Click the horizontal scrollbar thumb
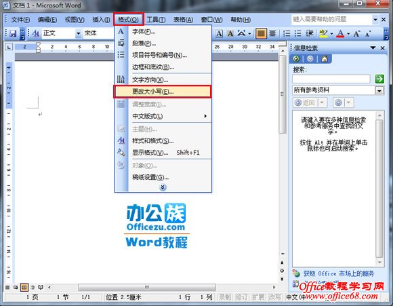The image size is (393, 306). click(147, 287)
